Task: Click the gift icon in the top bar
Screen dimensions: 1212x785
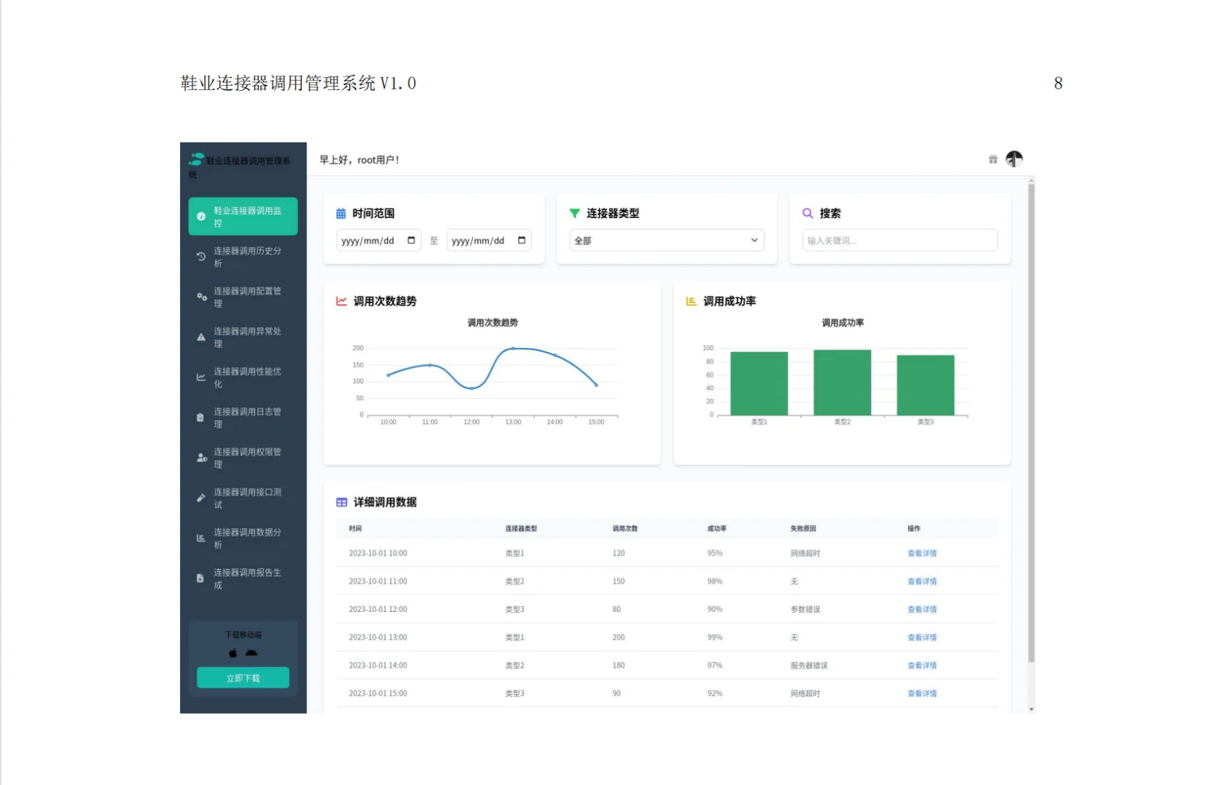Action: [x=993, y=159]
